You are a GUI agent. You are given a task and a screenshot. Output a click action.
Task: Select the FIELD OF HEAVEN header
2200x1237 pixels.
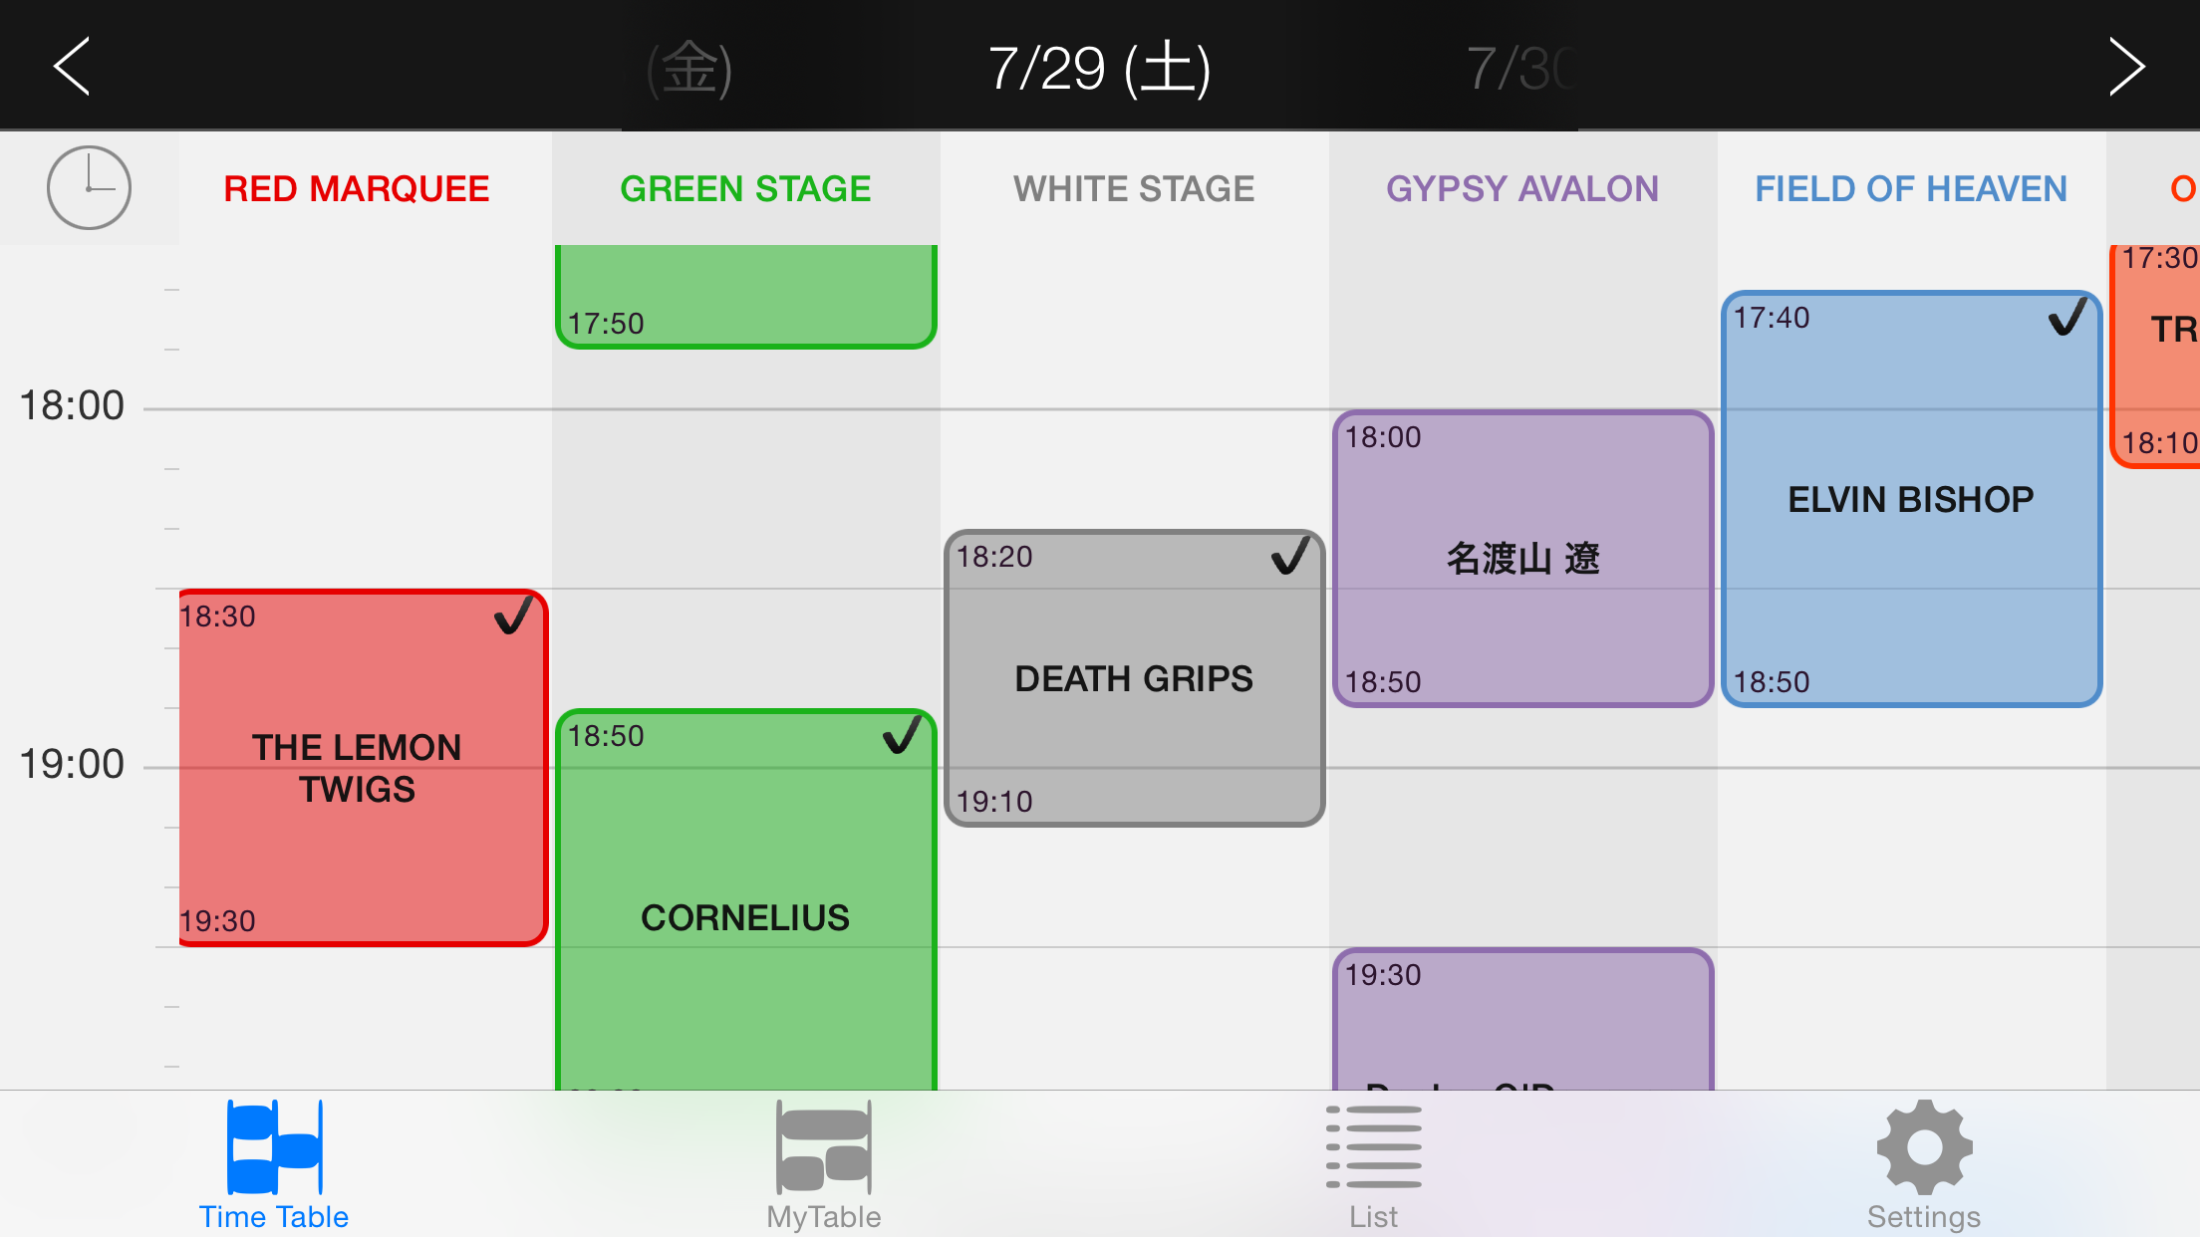pos(1911,188)
